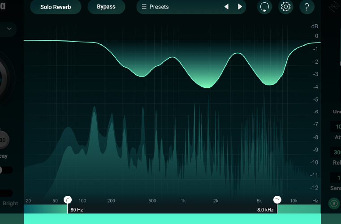Open the Presets list

[159, 7]
